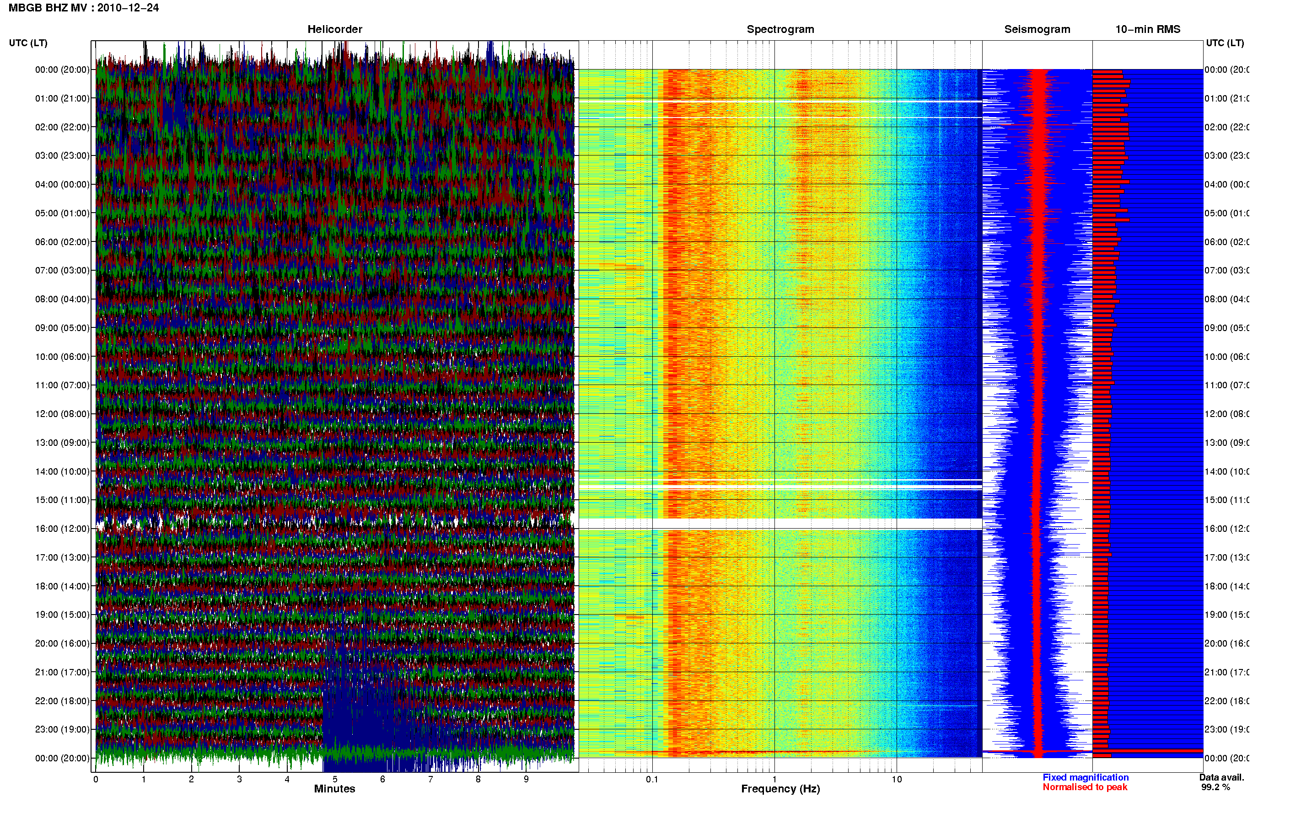Select the Helicorder panel heading
The height and width of the screenshot is (813, 1301).
point(334,30)
